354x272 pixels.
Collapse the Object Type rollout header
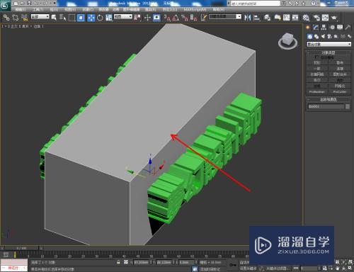tap(329, 52)
